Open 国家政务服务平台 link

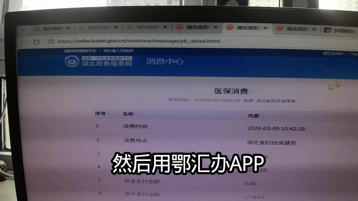pyautogui.click(x=80, y=51)
